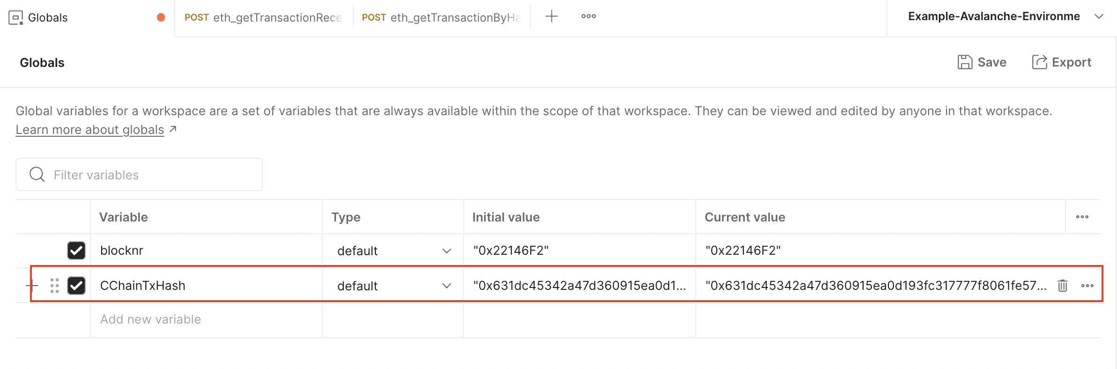Switch to eth_getTransactionByHash tab
The width and height of the screenshot is (1117, 369).
[441, 17]
